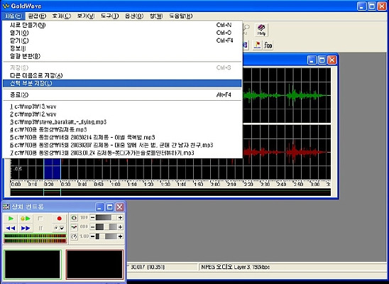Decrease balance with the minus button
This screenshot has width=389, height=284.
pos(92,227)
